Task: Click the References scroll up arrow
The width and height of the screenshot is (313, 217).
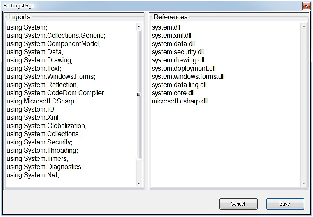Action: tap(304, 27)
